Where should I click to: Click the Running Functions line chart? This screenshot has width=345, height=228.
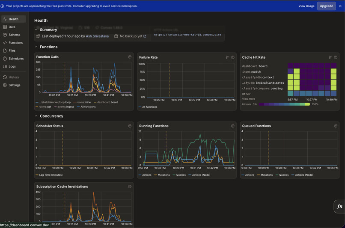point(188,148)
